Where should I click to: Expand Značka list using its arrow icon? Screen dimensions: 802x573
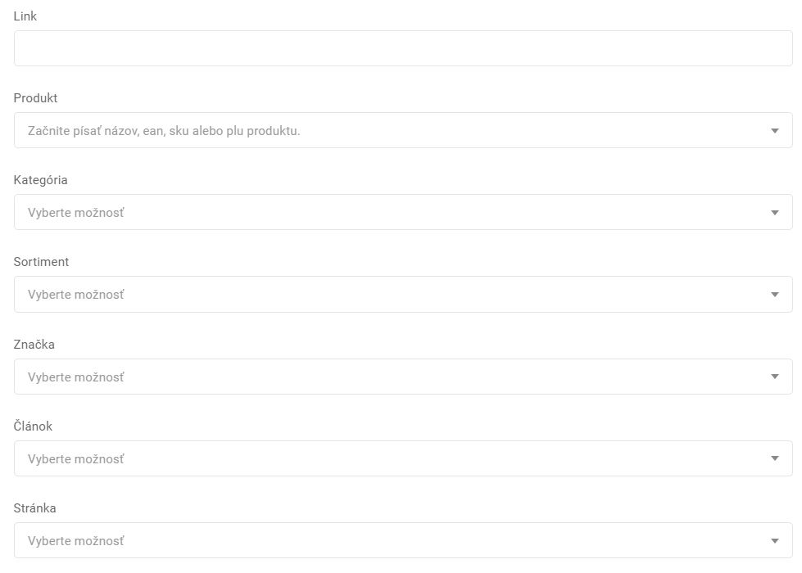[x=775, y=377]
